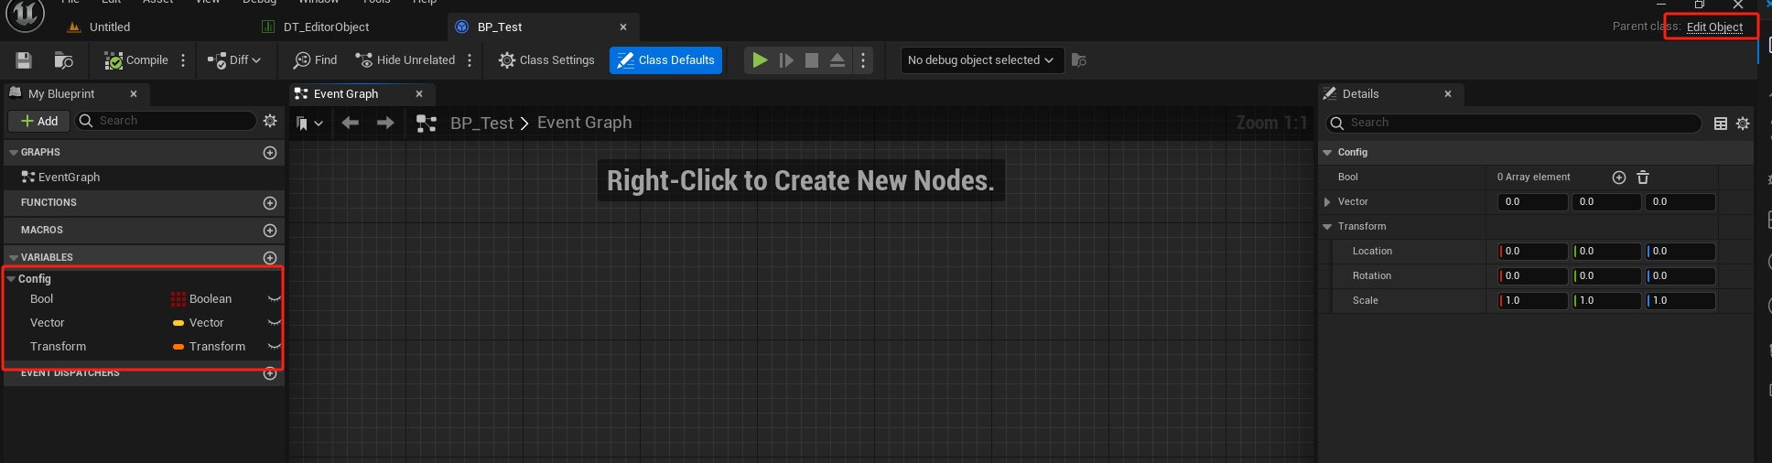
Task: Toggle Transform variable visibility eye
Action: pyautogui.click(x=273, y=347)
